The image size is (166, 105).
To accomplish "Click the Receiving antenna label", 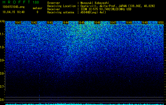I will [x=61, y=12].
